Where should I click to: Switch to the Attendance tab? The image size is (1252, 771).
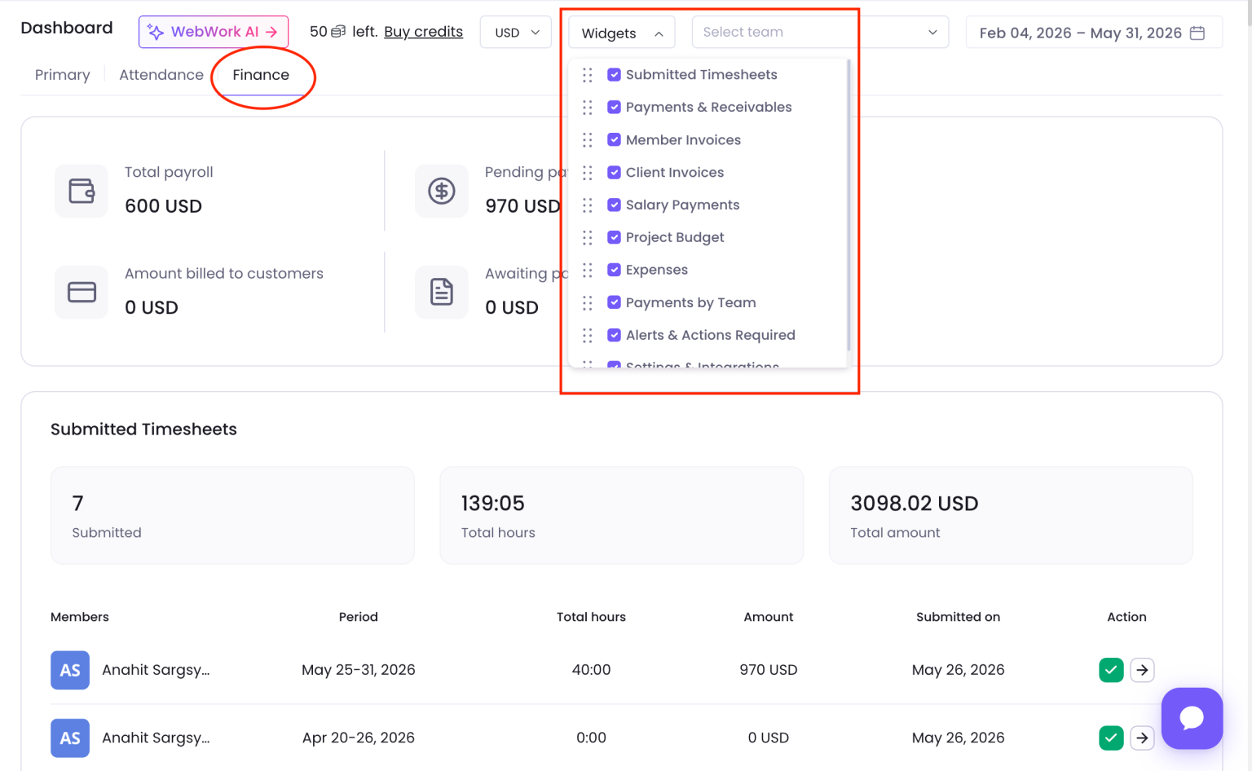click(x=161, y=75)
